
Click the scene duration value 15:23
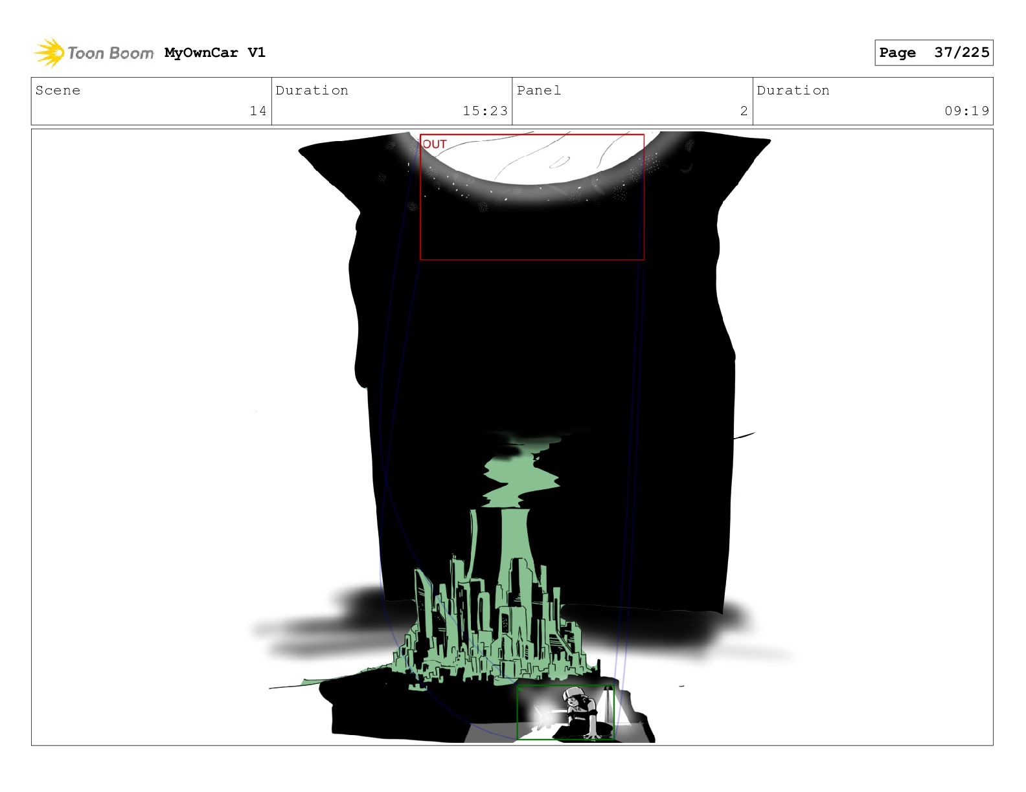click(x=485, y=111)
